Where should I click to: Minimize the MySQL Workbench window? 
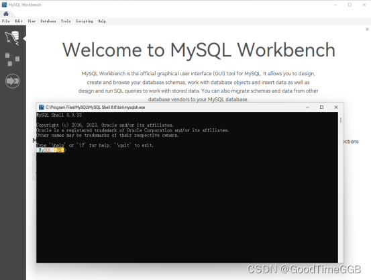pyautogui.click(x=335, y=5)
